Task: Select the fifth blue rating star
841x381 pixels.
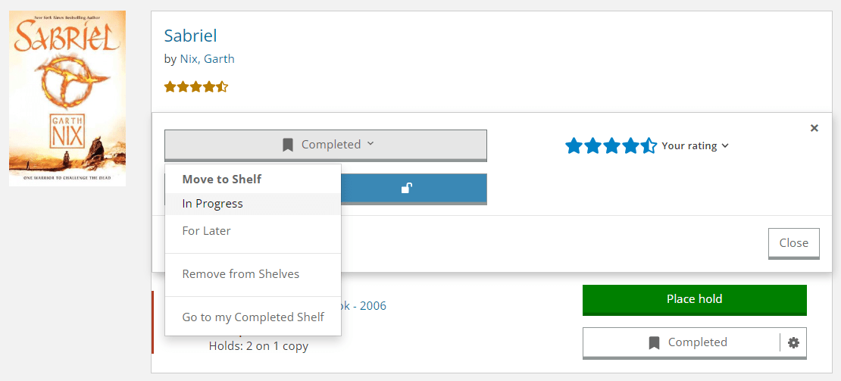Action: coord(649,145)
